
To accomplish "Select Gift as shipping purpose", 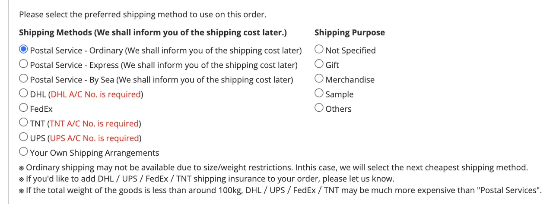I will click(x=319, y=64).
